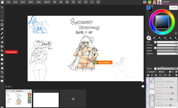This screenshot has width=178, height=108.
Task: Expand the color panel chevron
Action: [148, 33]
